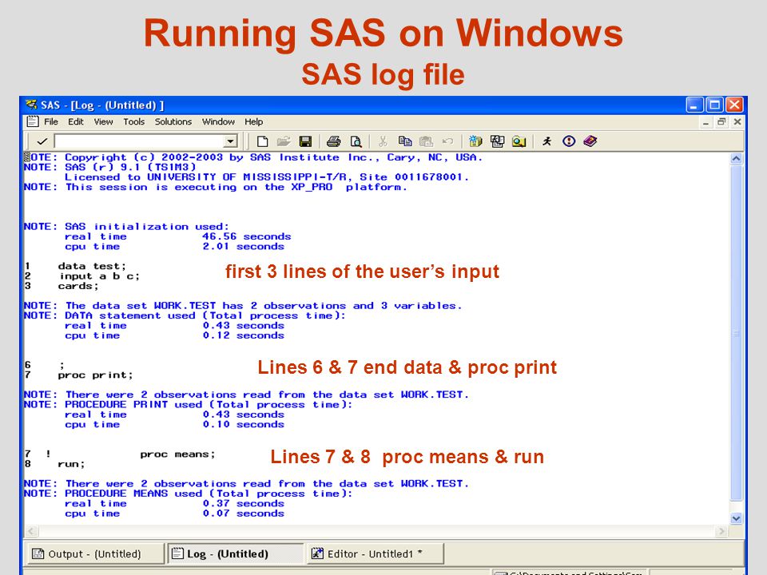Click the Open folder icon
This screenshot has height=575, width=767.
(283, 142)
